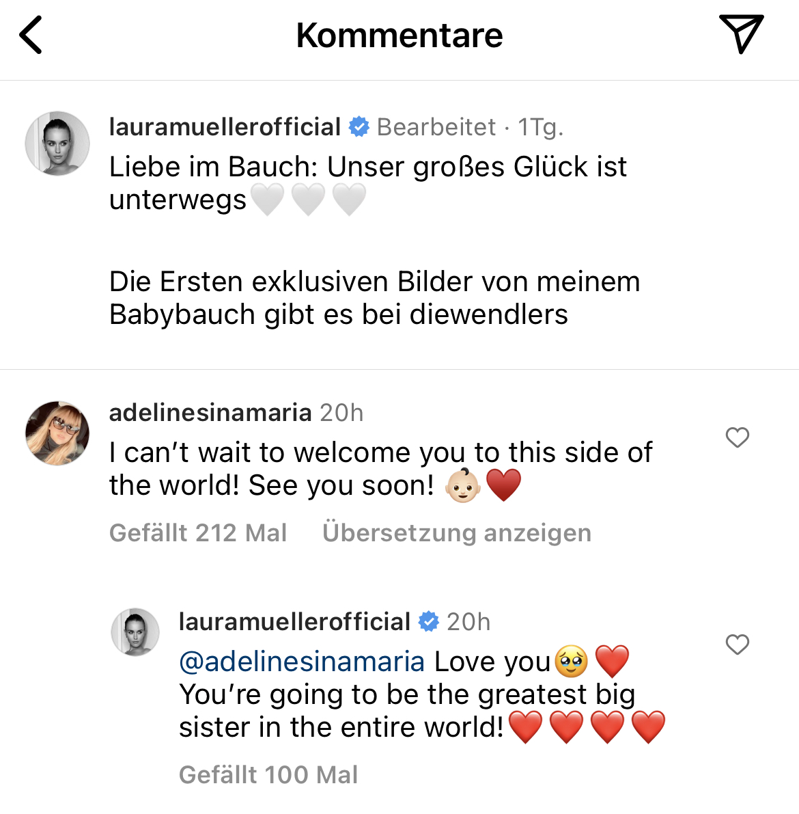The image size is (799, 814).
Task: Tap the verified badge next to the caption username
Action: pos(359,127)
